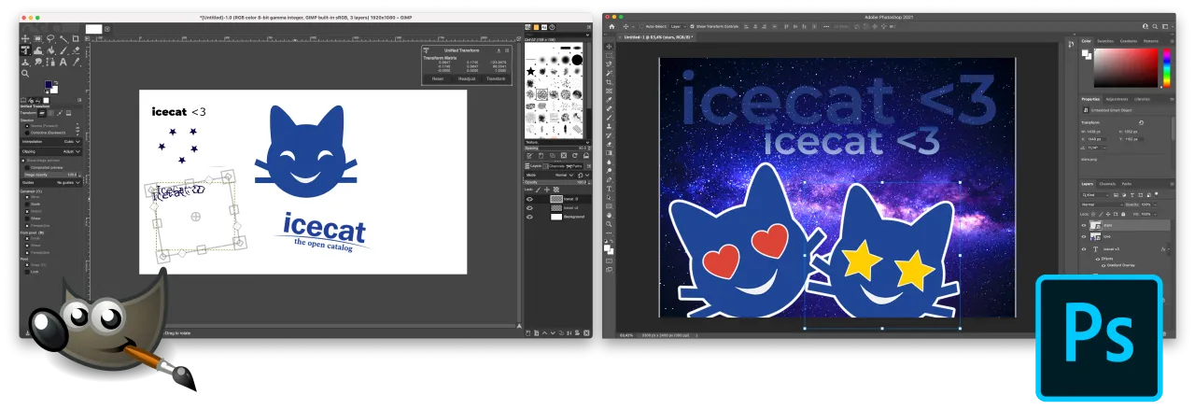The image size is (1195, 409).
Task: Hide the icecat v2 layer in GIMP
Action: (529, 207)
